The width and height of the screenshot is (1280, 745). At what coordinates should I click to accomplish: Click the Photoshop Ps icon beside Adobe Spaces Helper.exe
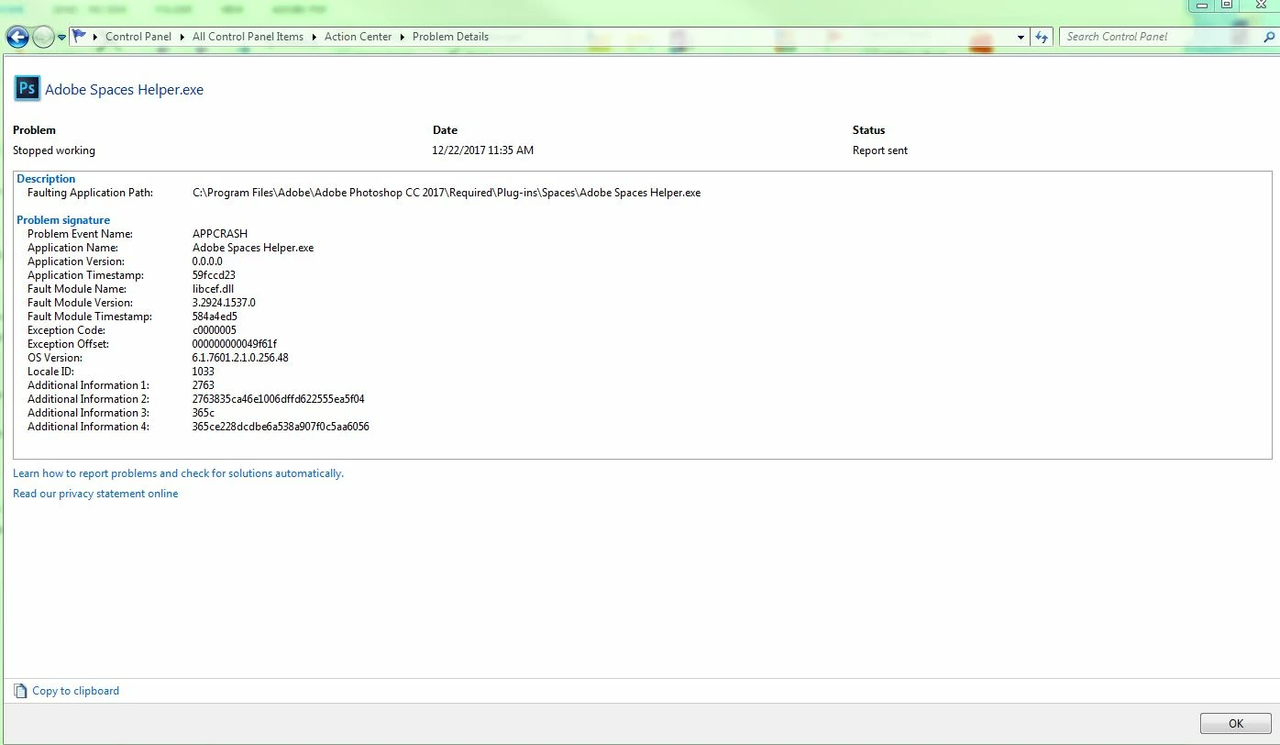pos(27,88)
